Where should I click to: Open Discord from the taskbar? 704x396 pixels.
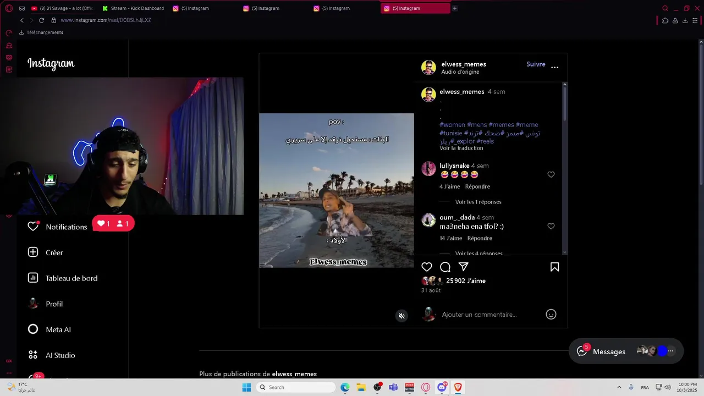point(442,387)
